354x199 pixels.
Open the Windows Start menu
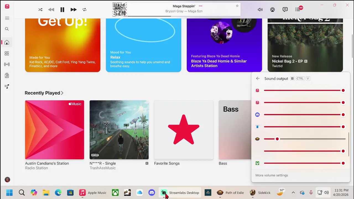coord(9,193)
